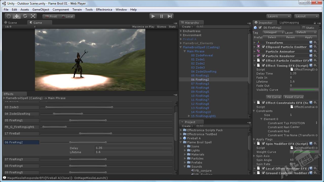Click the Reset Curve button

coord(294,97)
